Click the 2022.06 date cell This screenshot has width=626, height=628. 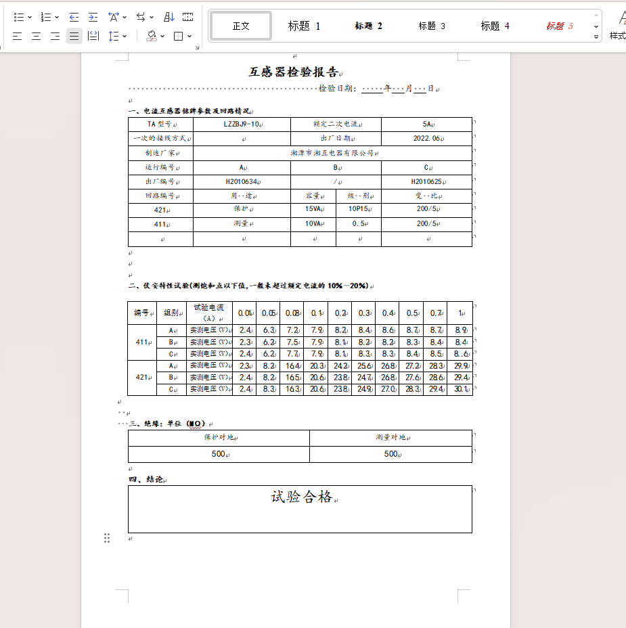(426, 139)
